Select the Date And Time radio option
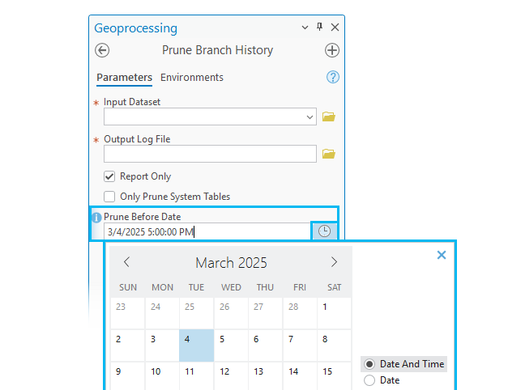The width and height of the screenshot is (508, 390). (370, 364)
